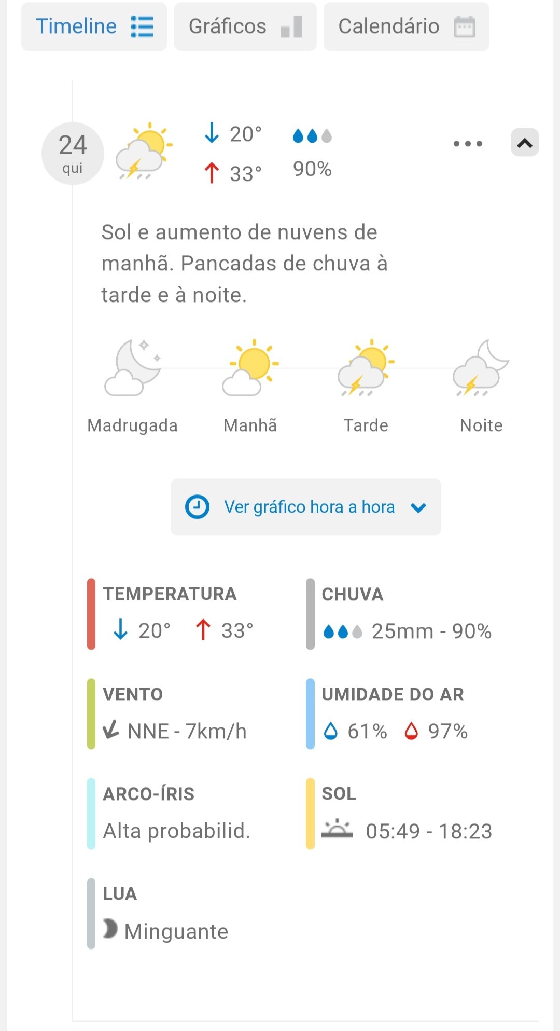
Task: Click the down chevron beside hora a hora
Action: coord(418,507)
